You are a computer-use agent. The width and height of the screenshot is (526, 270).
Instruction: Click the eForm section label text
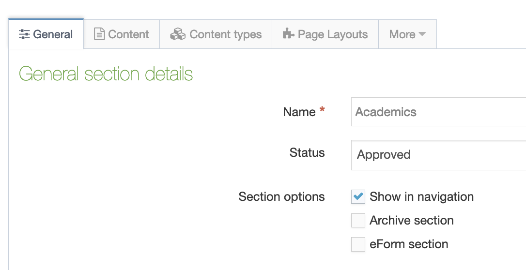tap(409, 244)
